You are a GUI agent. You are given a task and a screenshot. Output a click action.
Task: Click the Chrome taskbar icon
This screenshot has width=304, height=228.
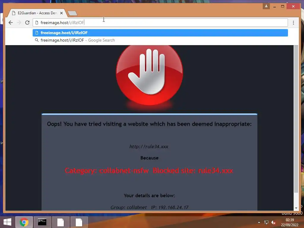coord(24,222)
